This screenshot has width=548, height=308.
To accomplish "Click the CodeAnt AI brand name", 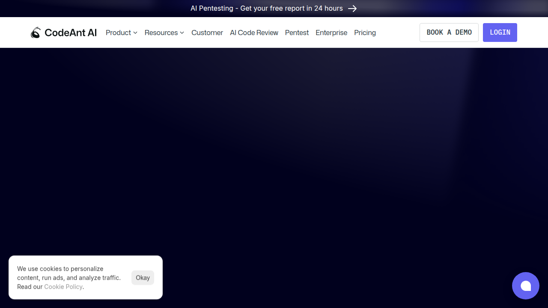I will [x=71, y=33].
